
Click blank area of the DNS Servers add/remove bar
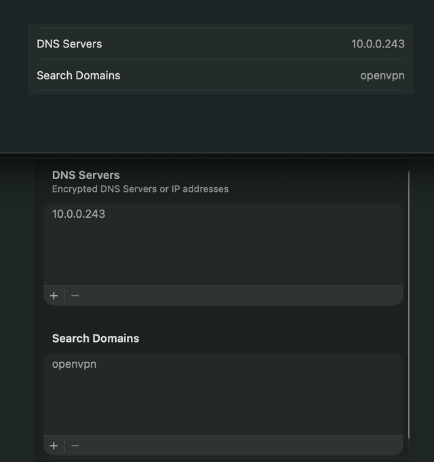tap(241, 296)
